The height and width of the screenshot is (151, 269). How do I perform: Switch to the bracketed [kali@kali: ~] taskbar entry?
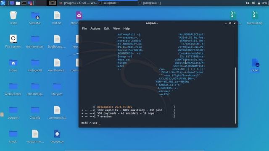[149, 3]
